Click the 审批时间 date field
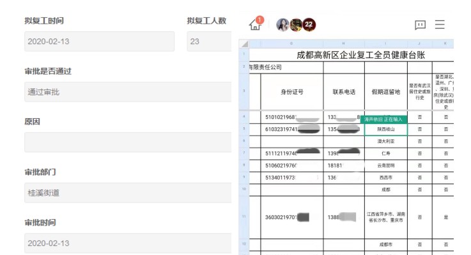 click(128, 243)
